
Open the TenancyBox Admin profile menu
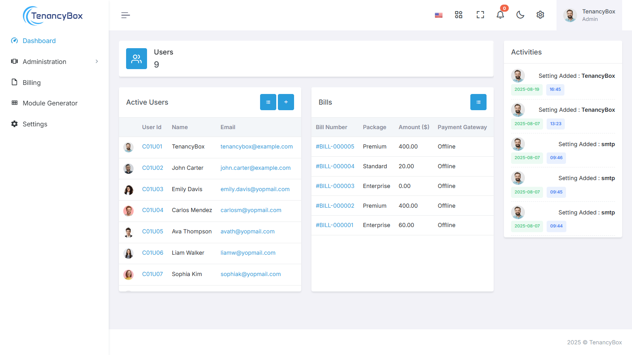[589, 15]
